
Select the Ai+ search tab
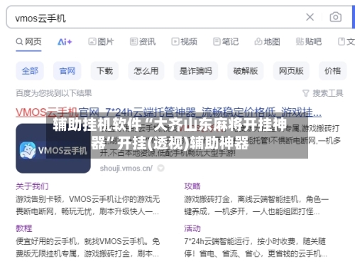tap(65, 42)
